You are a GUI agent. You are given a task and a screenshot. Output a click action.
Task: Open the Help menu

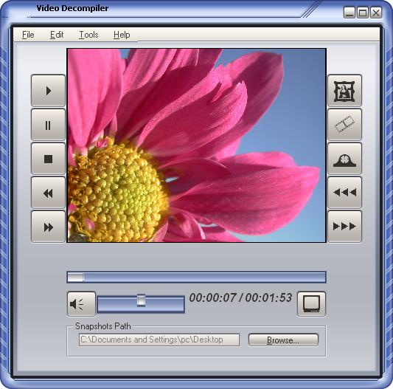click(122, 35)
